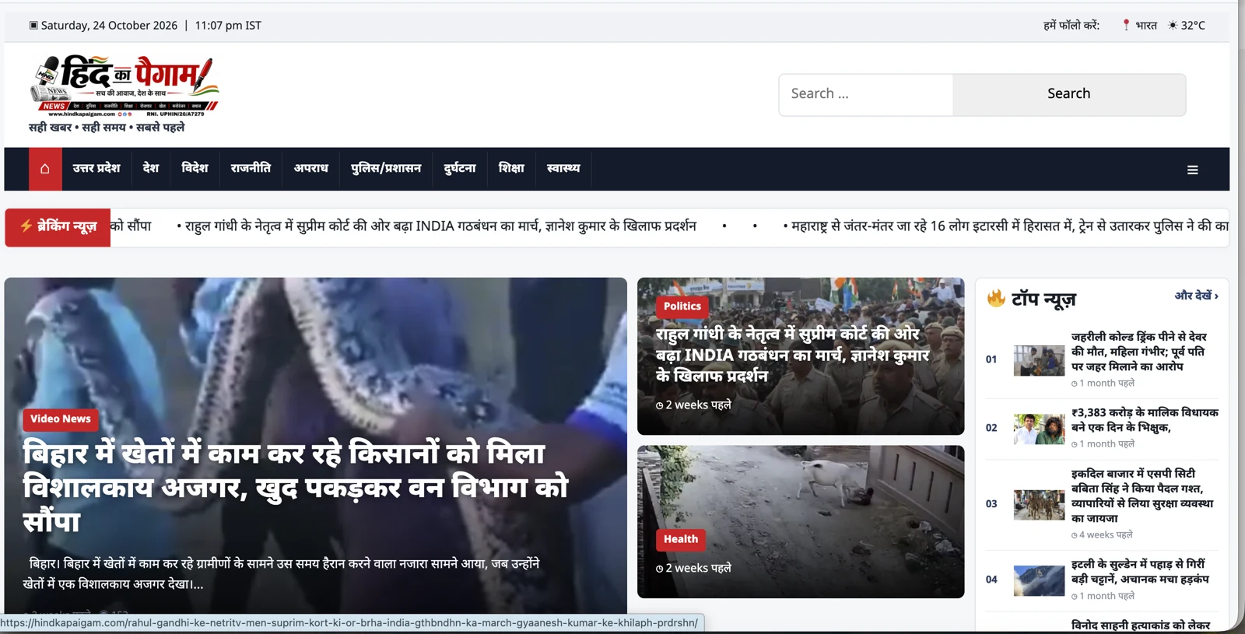Open the देश menu item
1245x634 pixels.
151,169
